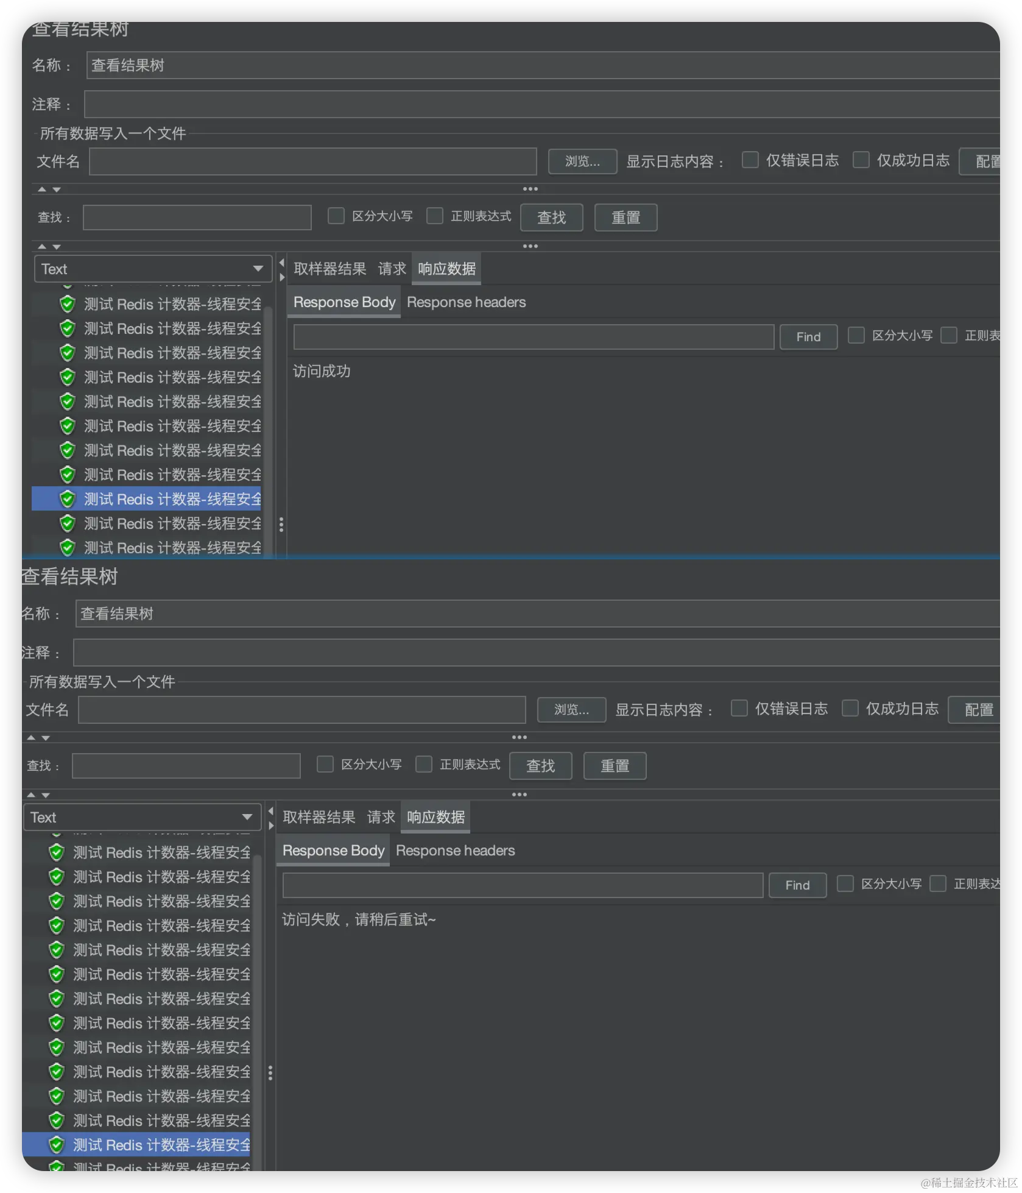Enable 仅成功日志 checkbox in 访问成功 panel
Screen dimensions: 1022x1193
tap(861, 160)
